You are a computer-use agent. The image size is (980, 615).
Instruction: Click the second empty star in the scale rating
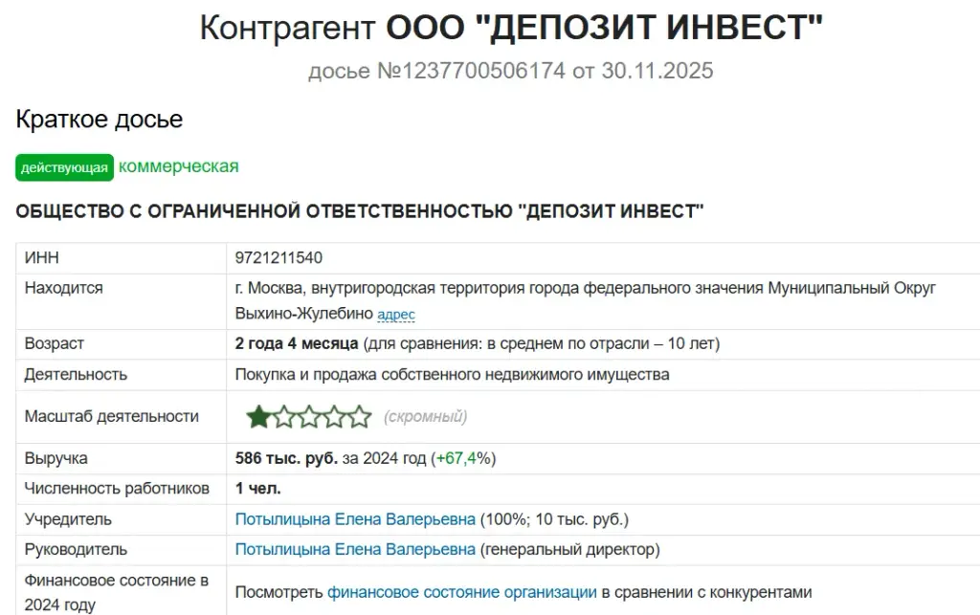click(283, 416)
